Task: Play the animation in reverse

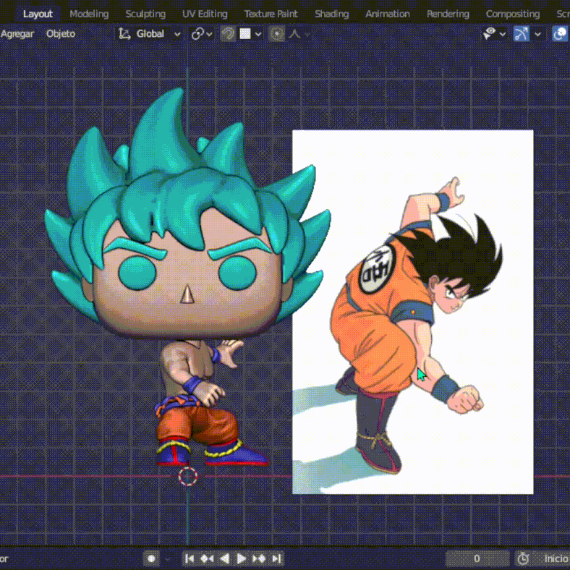Action: pyautogui.click(x=224, y=558)
